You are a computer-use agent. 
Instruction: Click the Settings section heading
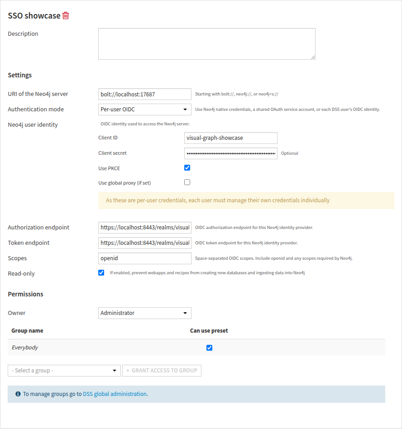pos(20,75)
